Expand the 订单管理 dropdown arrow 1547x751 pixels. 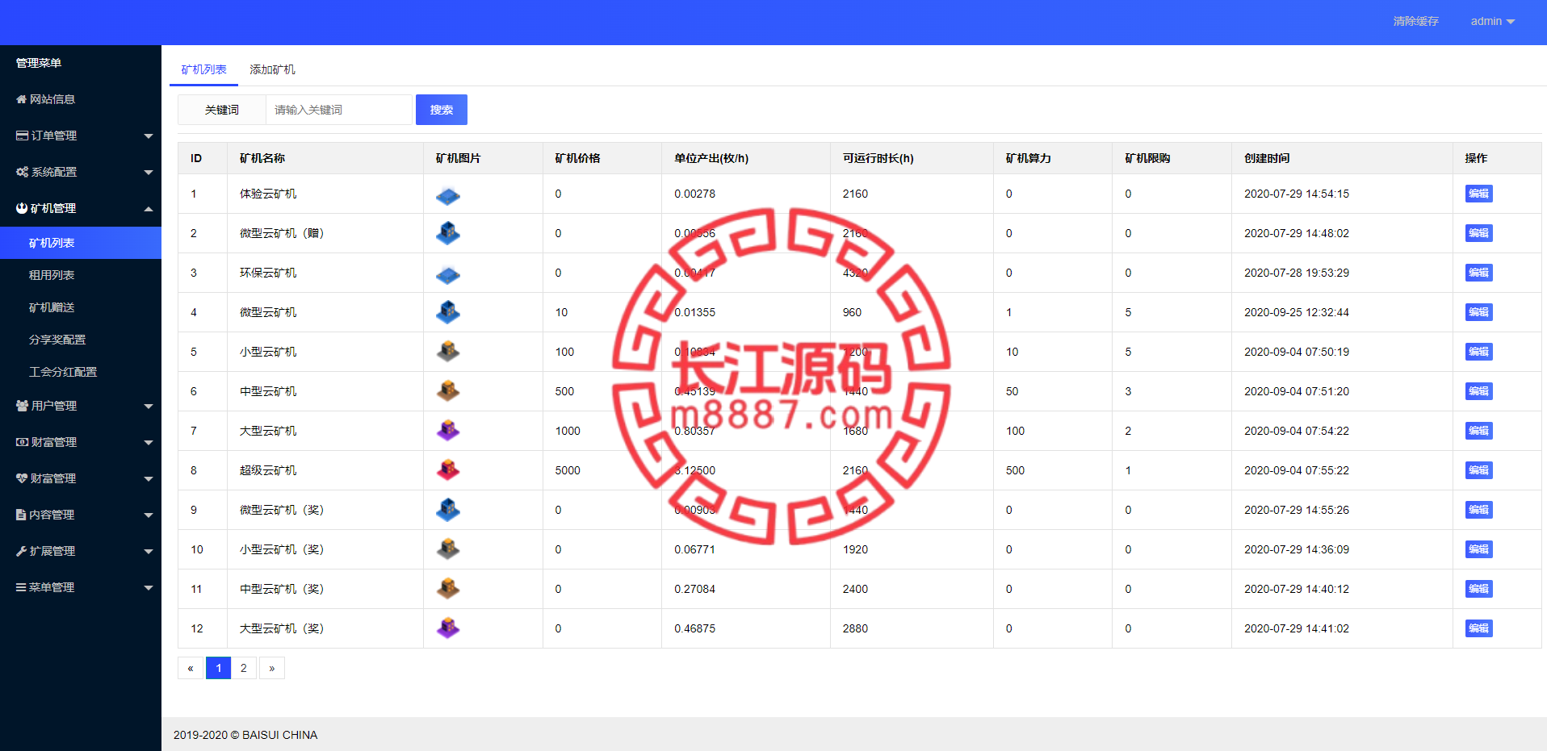149,136
